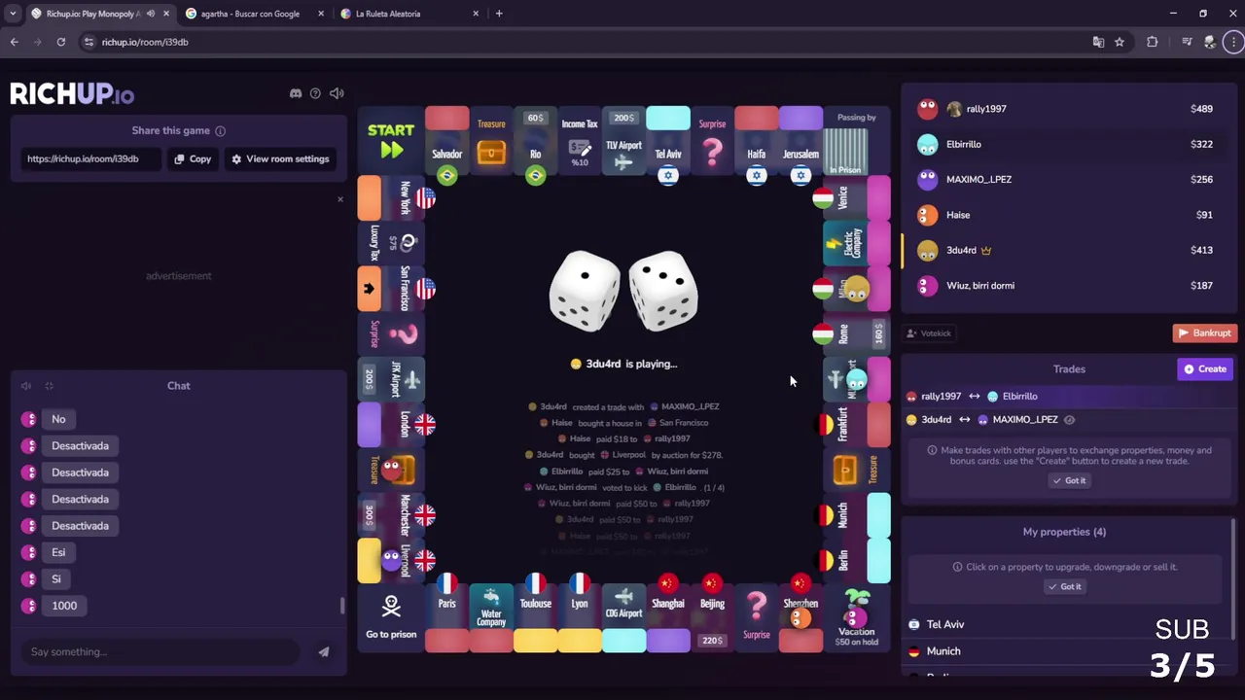Click the Vacation corner tile
Screen dimensions: 1245x700
click(x=856, y=617)
